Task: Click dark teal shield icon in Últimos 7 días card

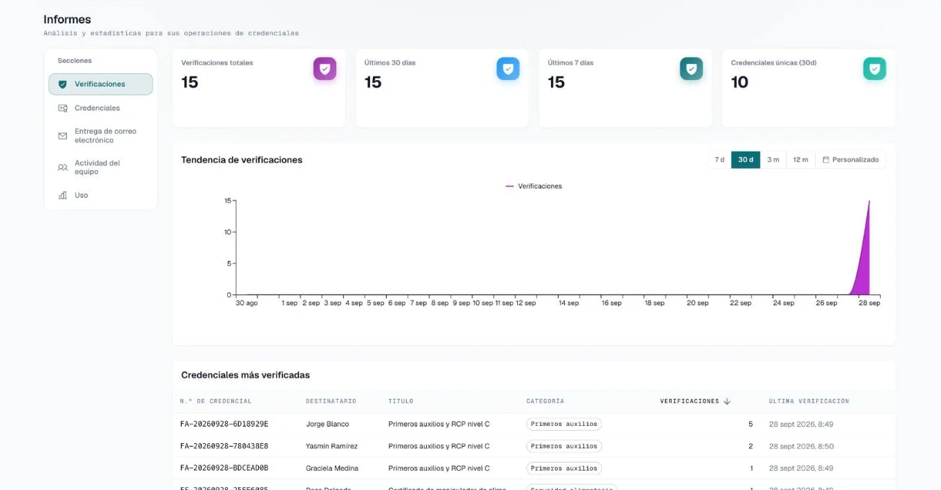Action: (691, 69)
